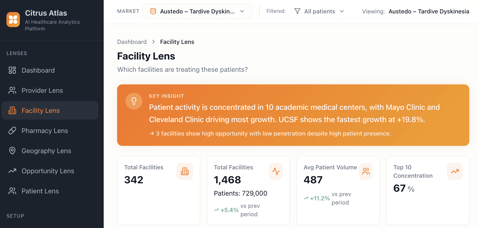The width and height of the screenshot is (478, 228).
Task: Switch to Patient Lens
Action: coord(40,191)
